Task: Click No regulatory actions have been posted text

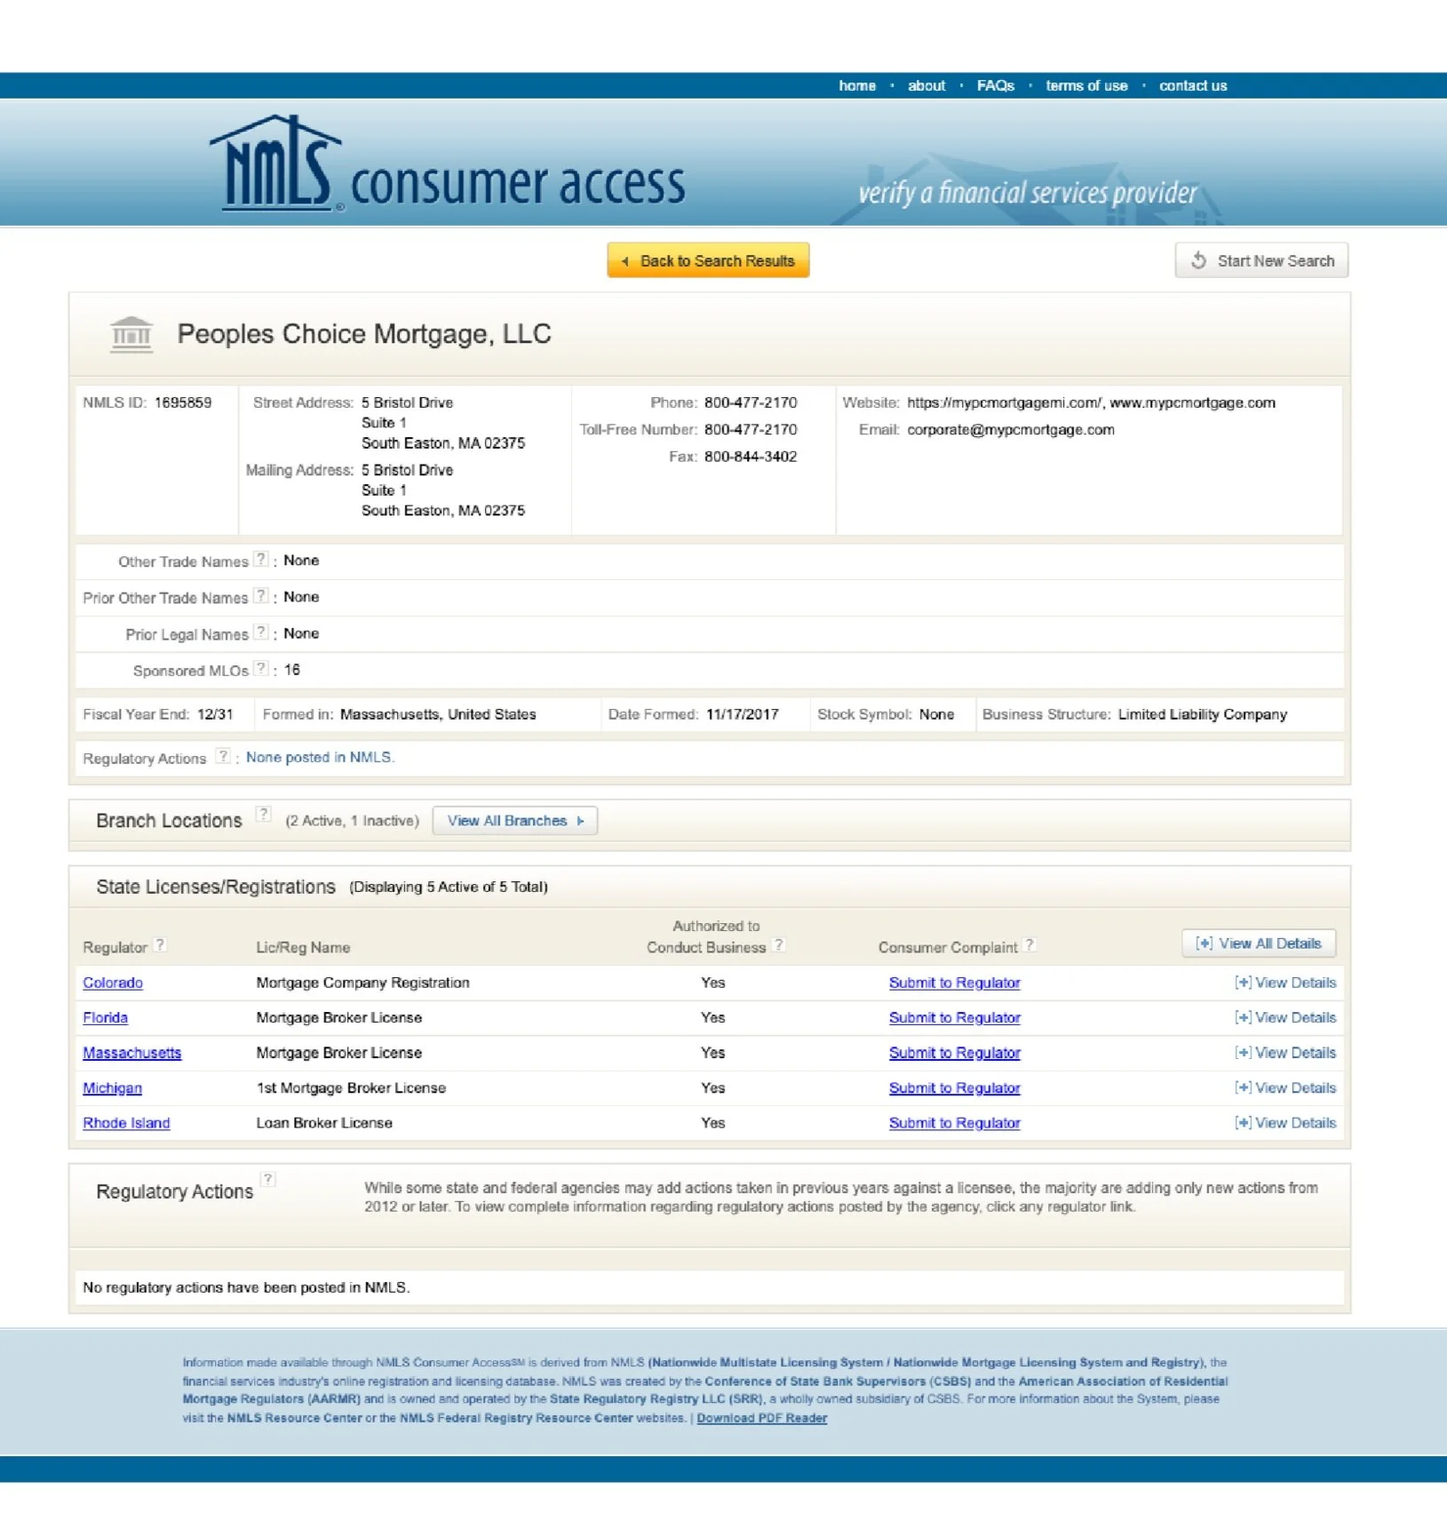Action: tap(246, 1287)
